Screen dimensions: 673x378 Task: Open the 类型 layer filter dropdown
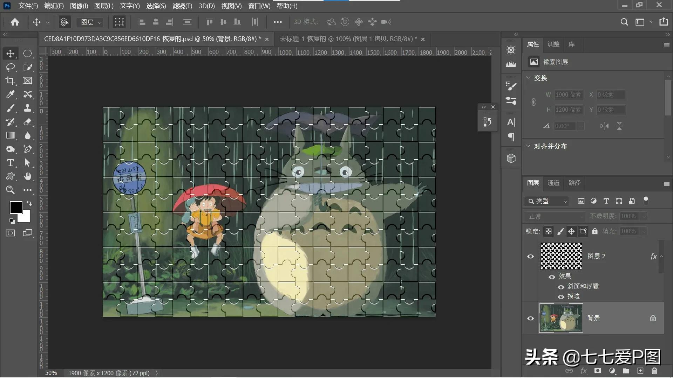546,201
